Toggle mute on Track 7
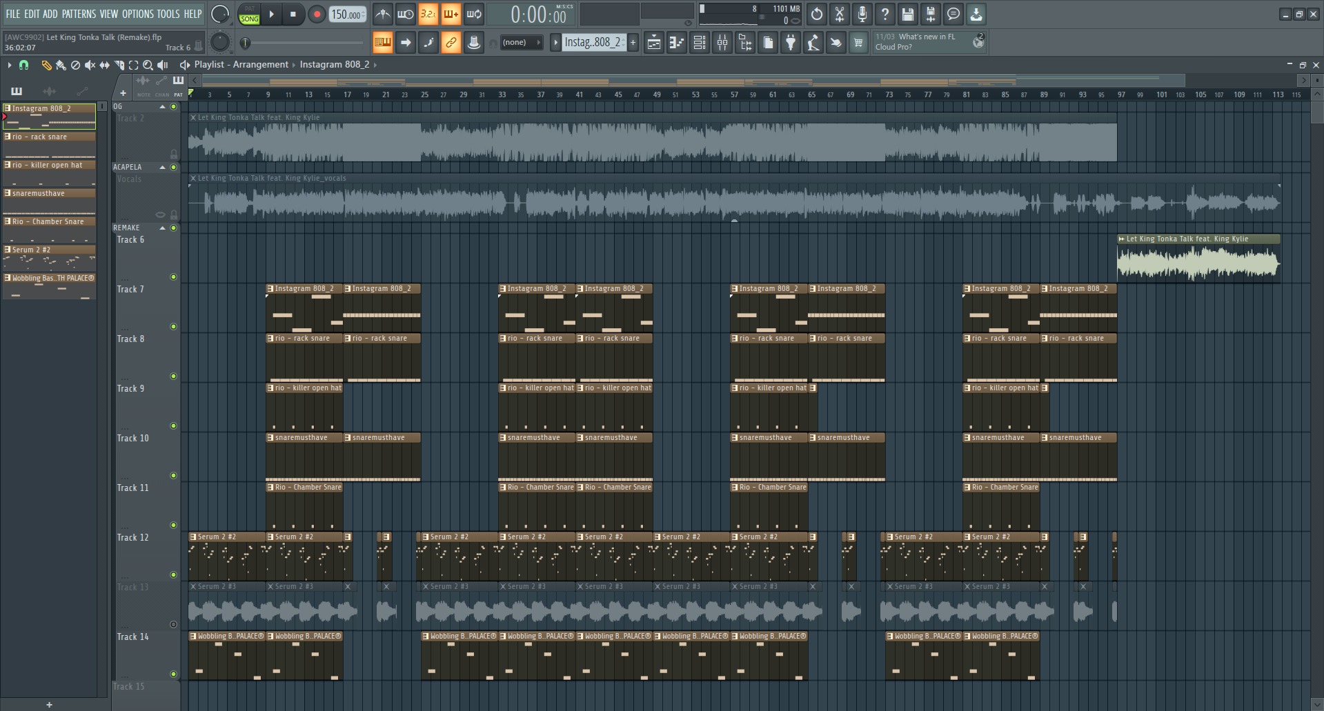 [x=174, y=327]
